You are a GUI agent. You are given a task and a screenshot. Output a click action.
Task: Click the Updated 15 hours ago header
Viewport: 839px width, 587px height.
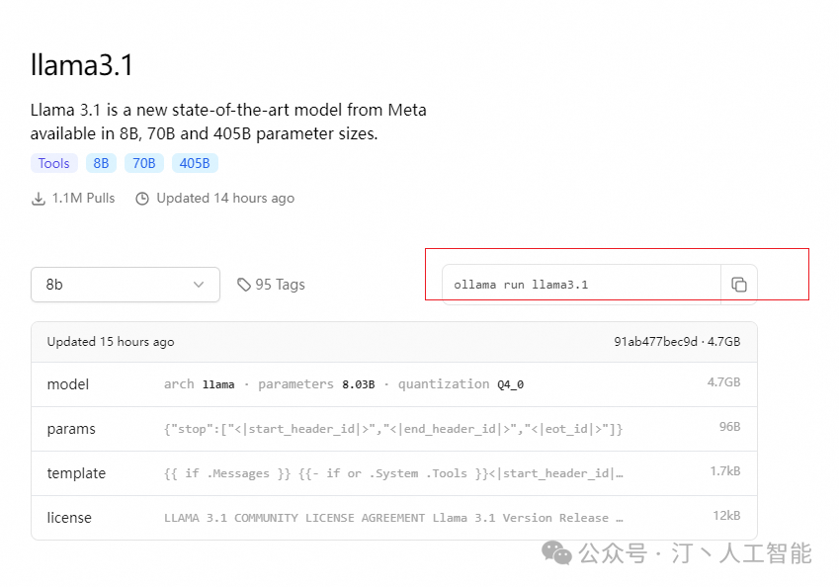(x=111, y=342)
